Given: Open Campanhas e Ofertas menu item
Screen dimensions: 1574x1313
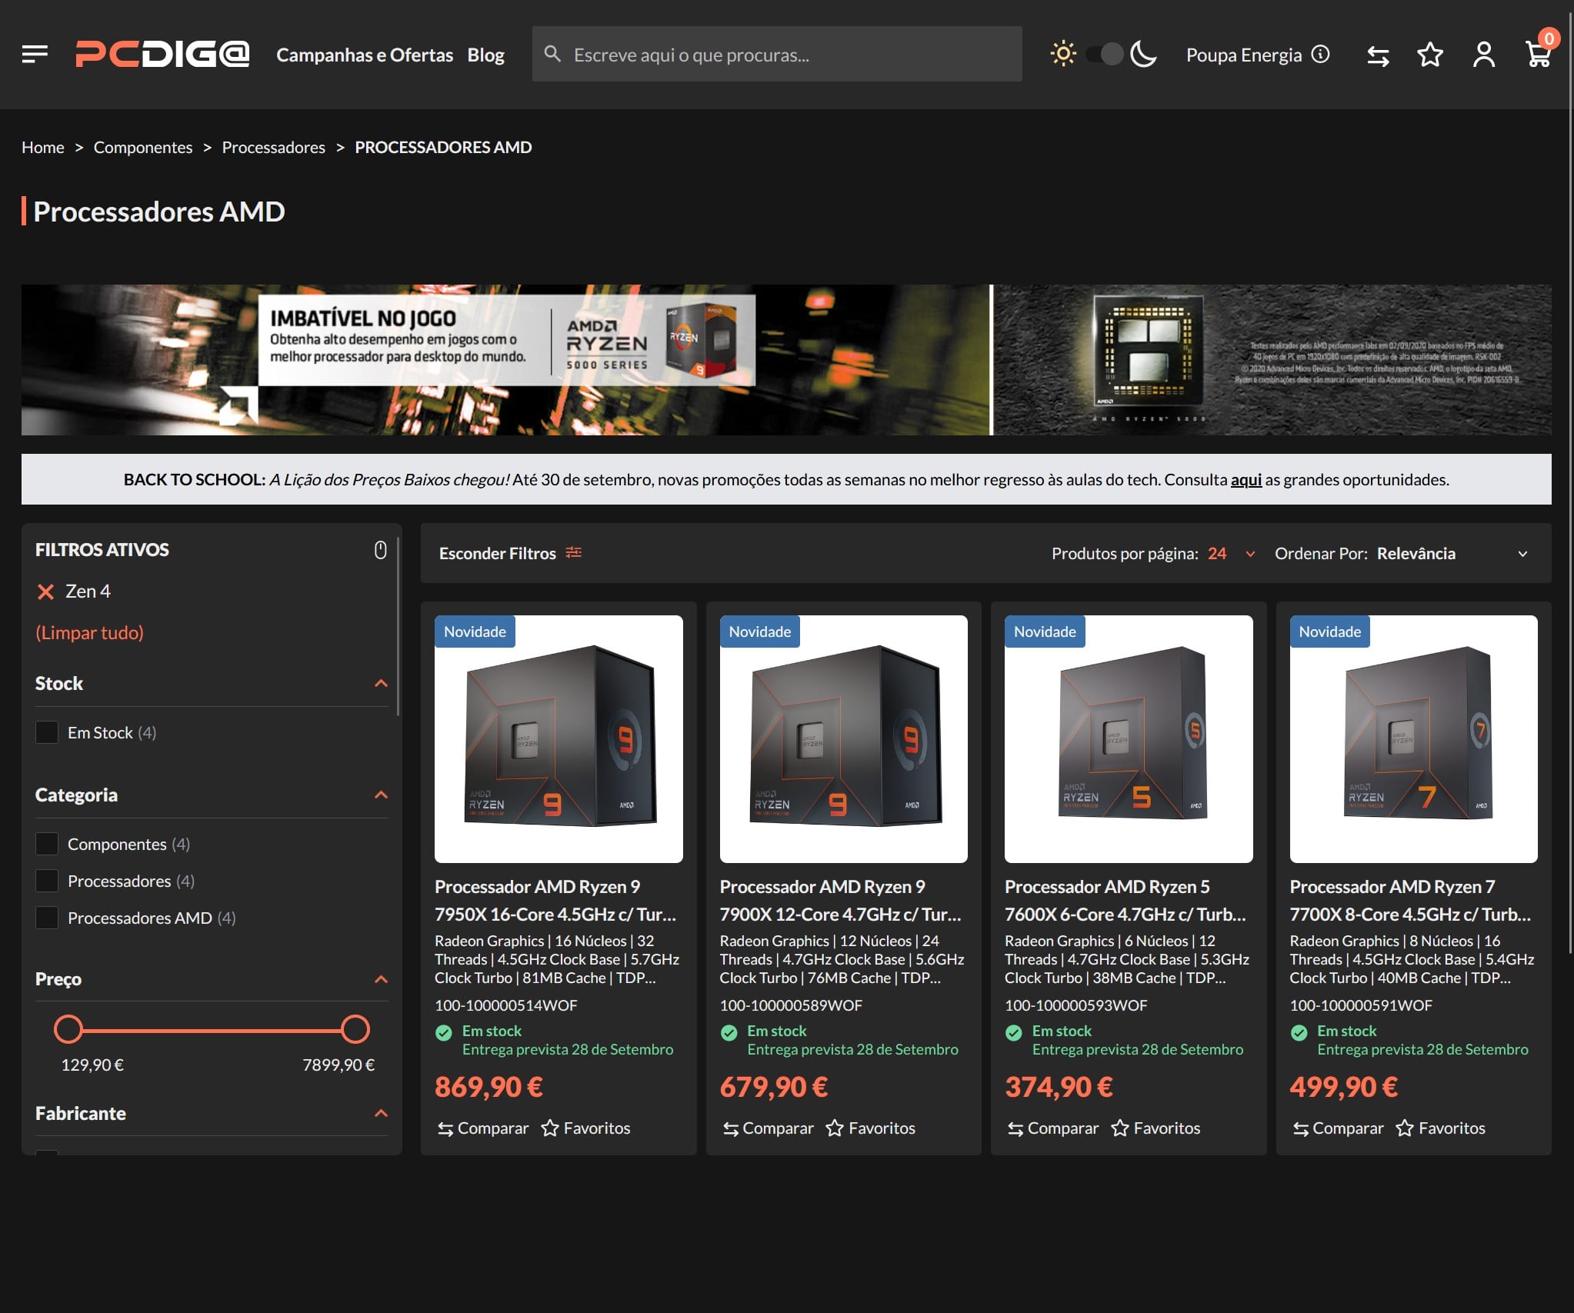Looking at the screenshot, I should point(365,55).
